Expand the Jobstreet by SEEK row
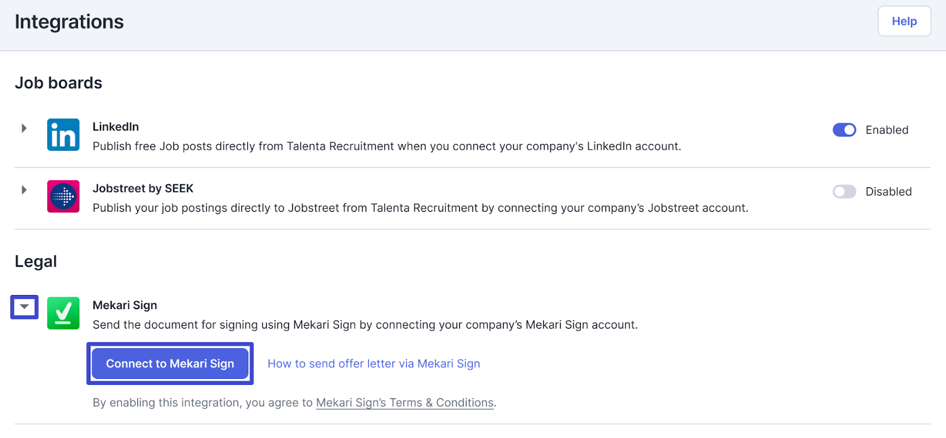 (x=24, y=190)
